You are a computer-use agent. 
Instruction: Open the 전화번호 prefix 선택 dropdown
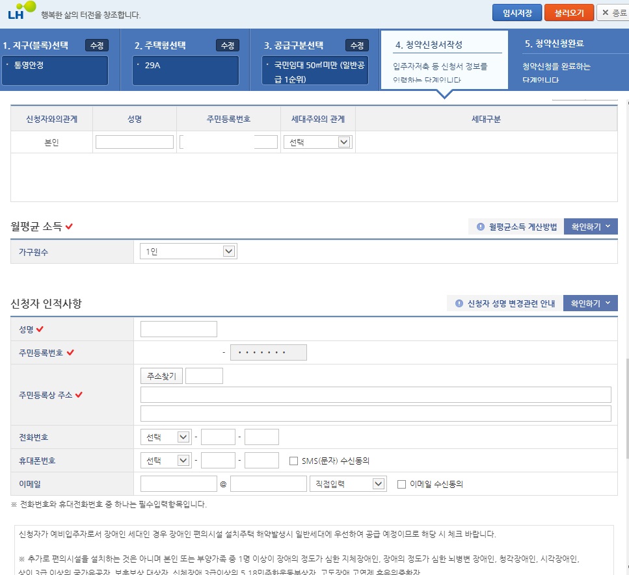point(165,437)
